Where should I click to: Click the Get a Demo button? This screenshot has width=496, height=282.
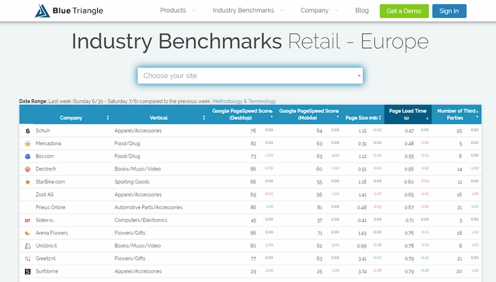click(x=404, y=11)
